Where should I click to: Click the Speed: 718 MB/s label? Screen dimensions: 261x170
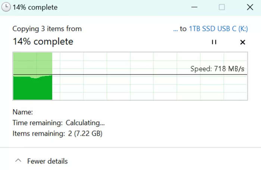coord(217,68)
